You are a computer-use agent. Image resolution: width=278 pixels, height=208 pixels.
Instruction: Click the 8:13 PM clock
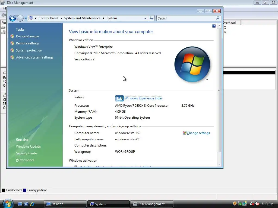267,204
